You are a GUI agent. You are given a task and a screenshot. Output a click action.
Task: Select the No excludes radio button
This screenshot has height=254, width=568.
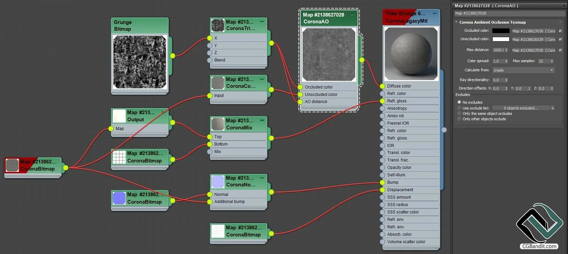tap(459, 102)
